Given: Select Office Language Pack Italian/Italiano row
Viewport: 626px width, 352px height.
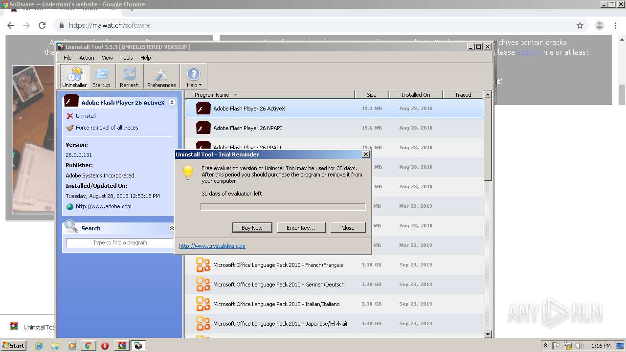Looking at the screenshot, I should [x=335, y=304].
